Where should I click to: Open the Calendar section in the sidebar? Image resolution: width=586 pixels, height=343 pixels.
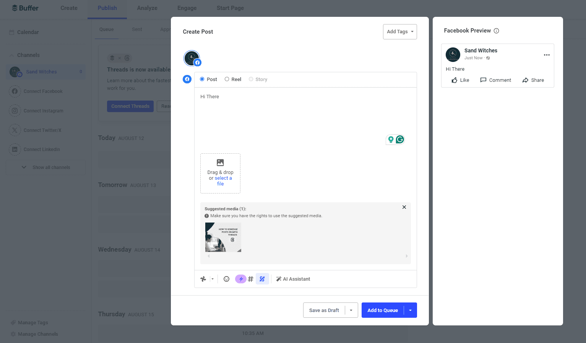point(28,32)
